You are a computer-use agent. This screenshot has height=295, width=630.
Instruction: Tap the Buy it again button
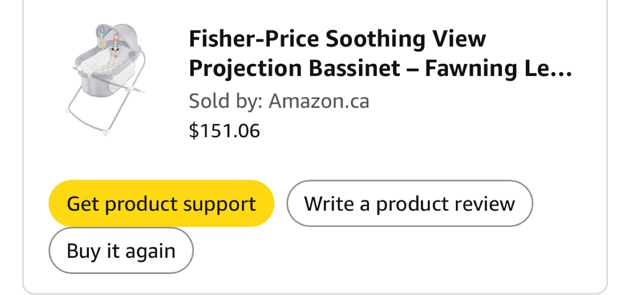pos(121,251)
